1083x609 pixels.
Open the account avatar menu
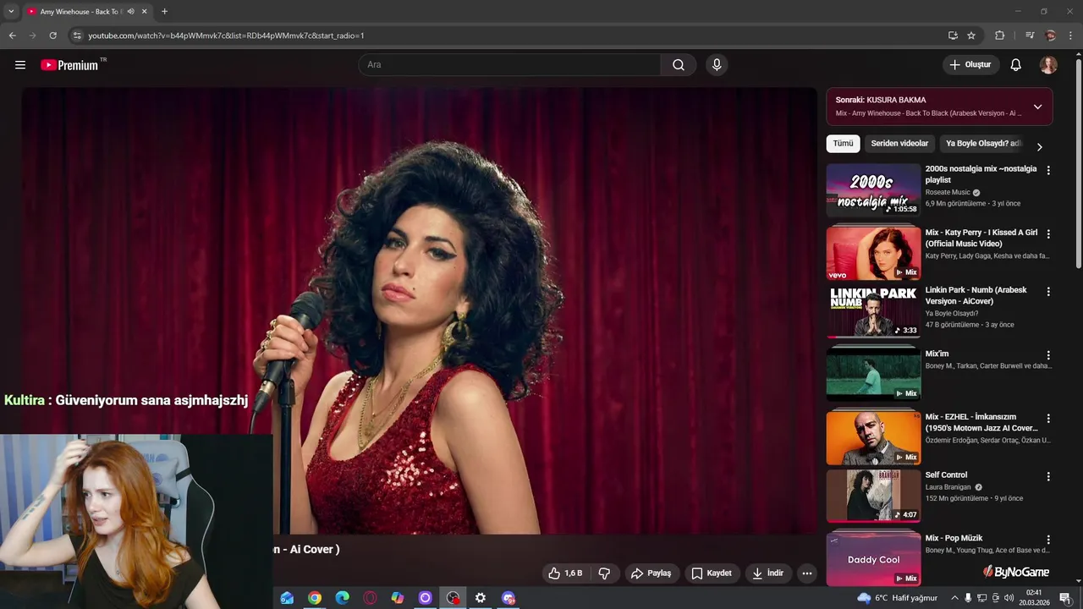(x=1048, y=65)
